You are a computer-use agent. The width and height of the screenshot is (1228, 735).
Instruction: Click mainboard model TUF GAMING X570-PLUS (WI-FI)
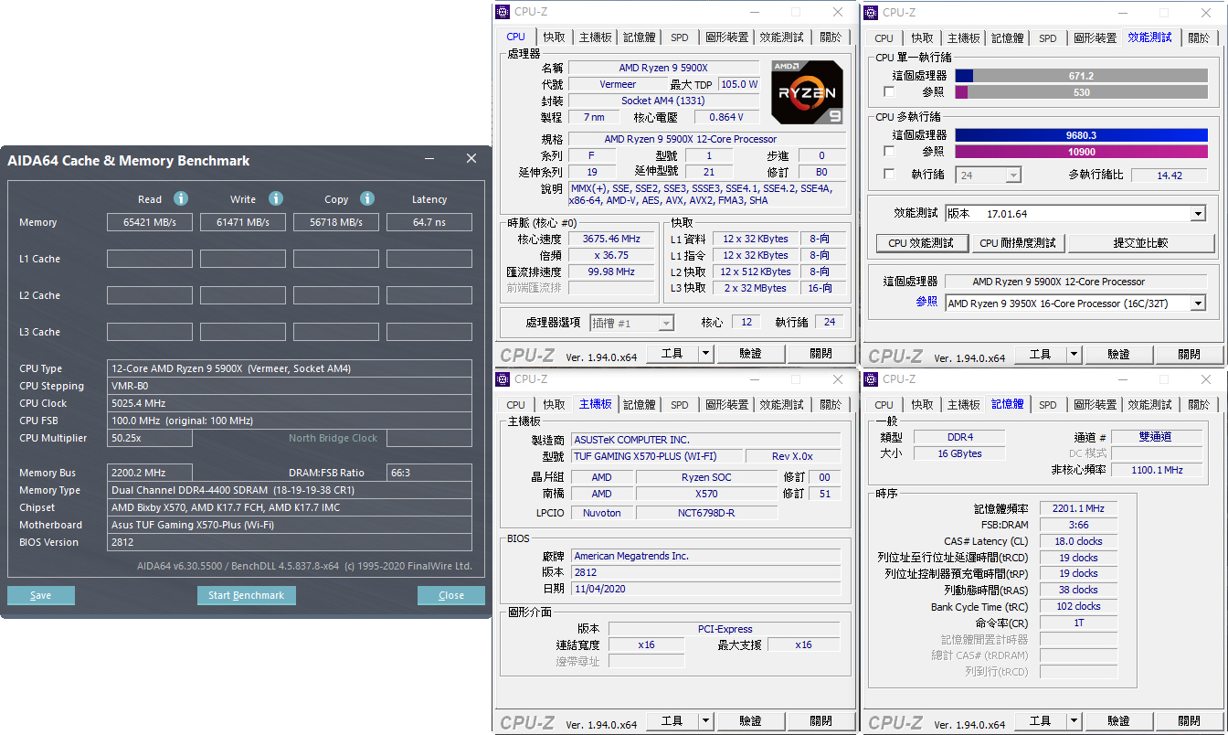point(657,456)
